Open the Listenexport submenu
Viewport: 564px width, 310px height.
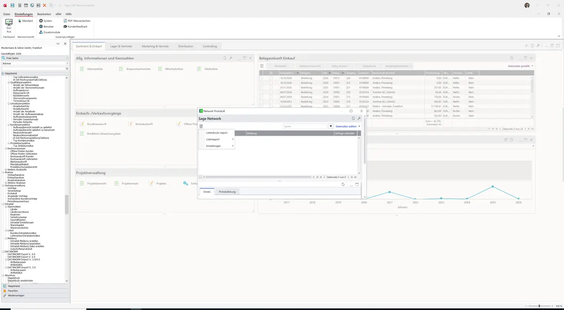[217, 139]
